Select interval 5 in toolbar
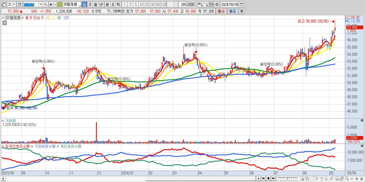365x182 pixels. [136, 5]
